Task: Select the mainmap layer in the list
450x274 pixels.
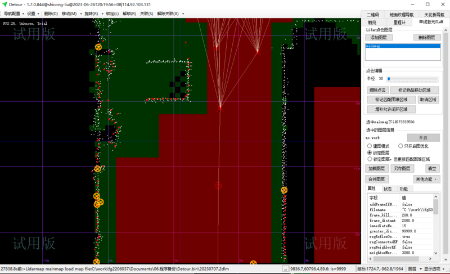Action: pos(403,46)
